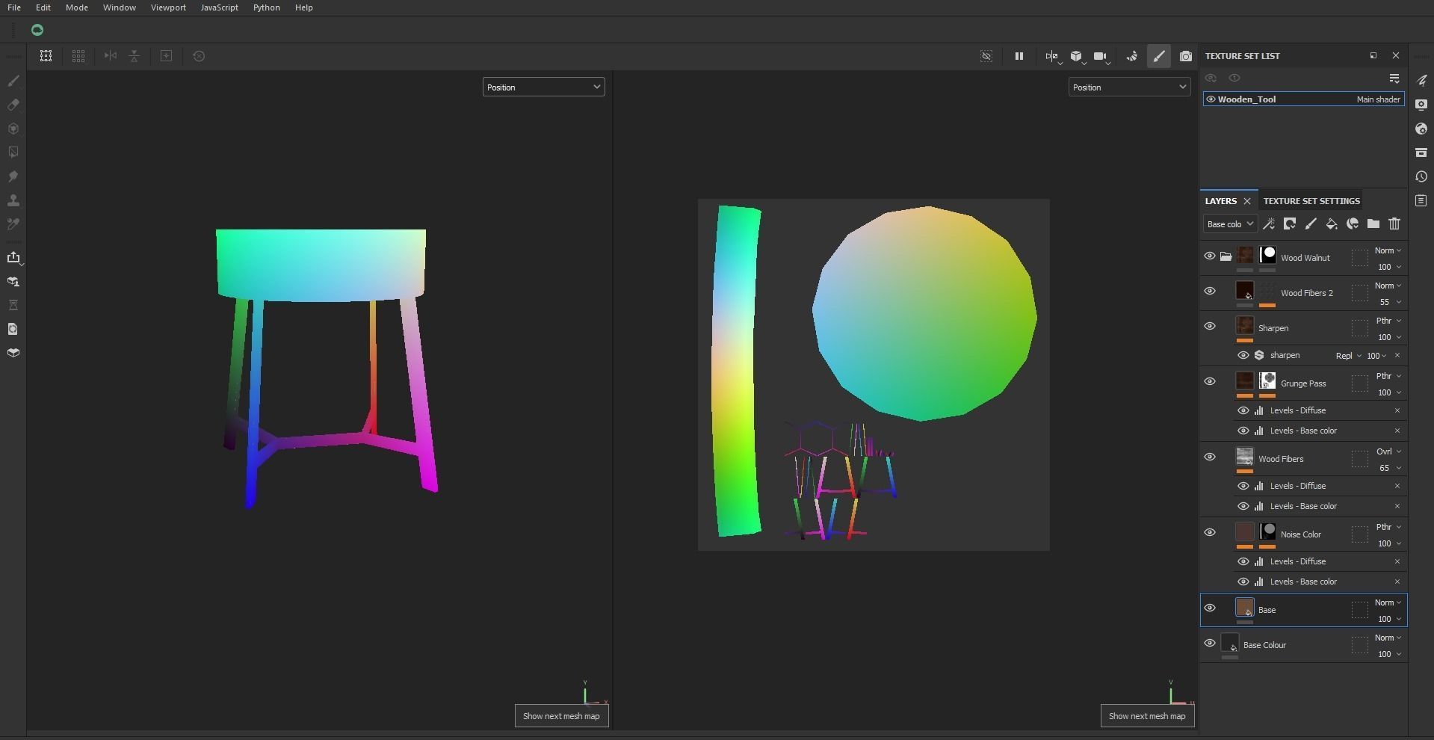Open camera settings in viewport toolbar
The width and height of the screenshot is (1434, 740).
1101,56
